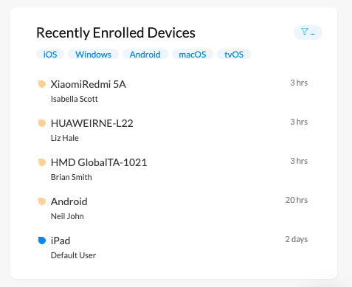The width and height of the screenshot is (352, 287).
Task: Open the HMD GlobalTA-1021 device
Action: [x=99, y=162]
